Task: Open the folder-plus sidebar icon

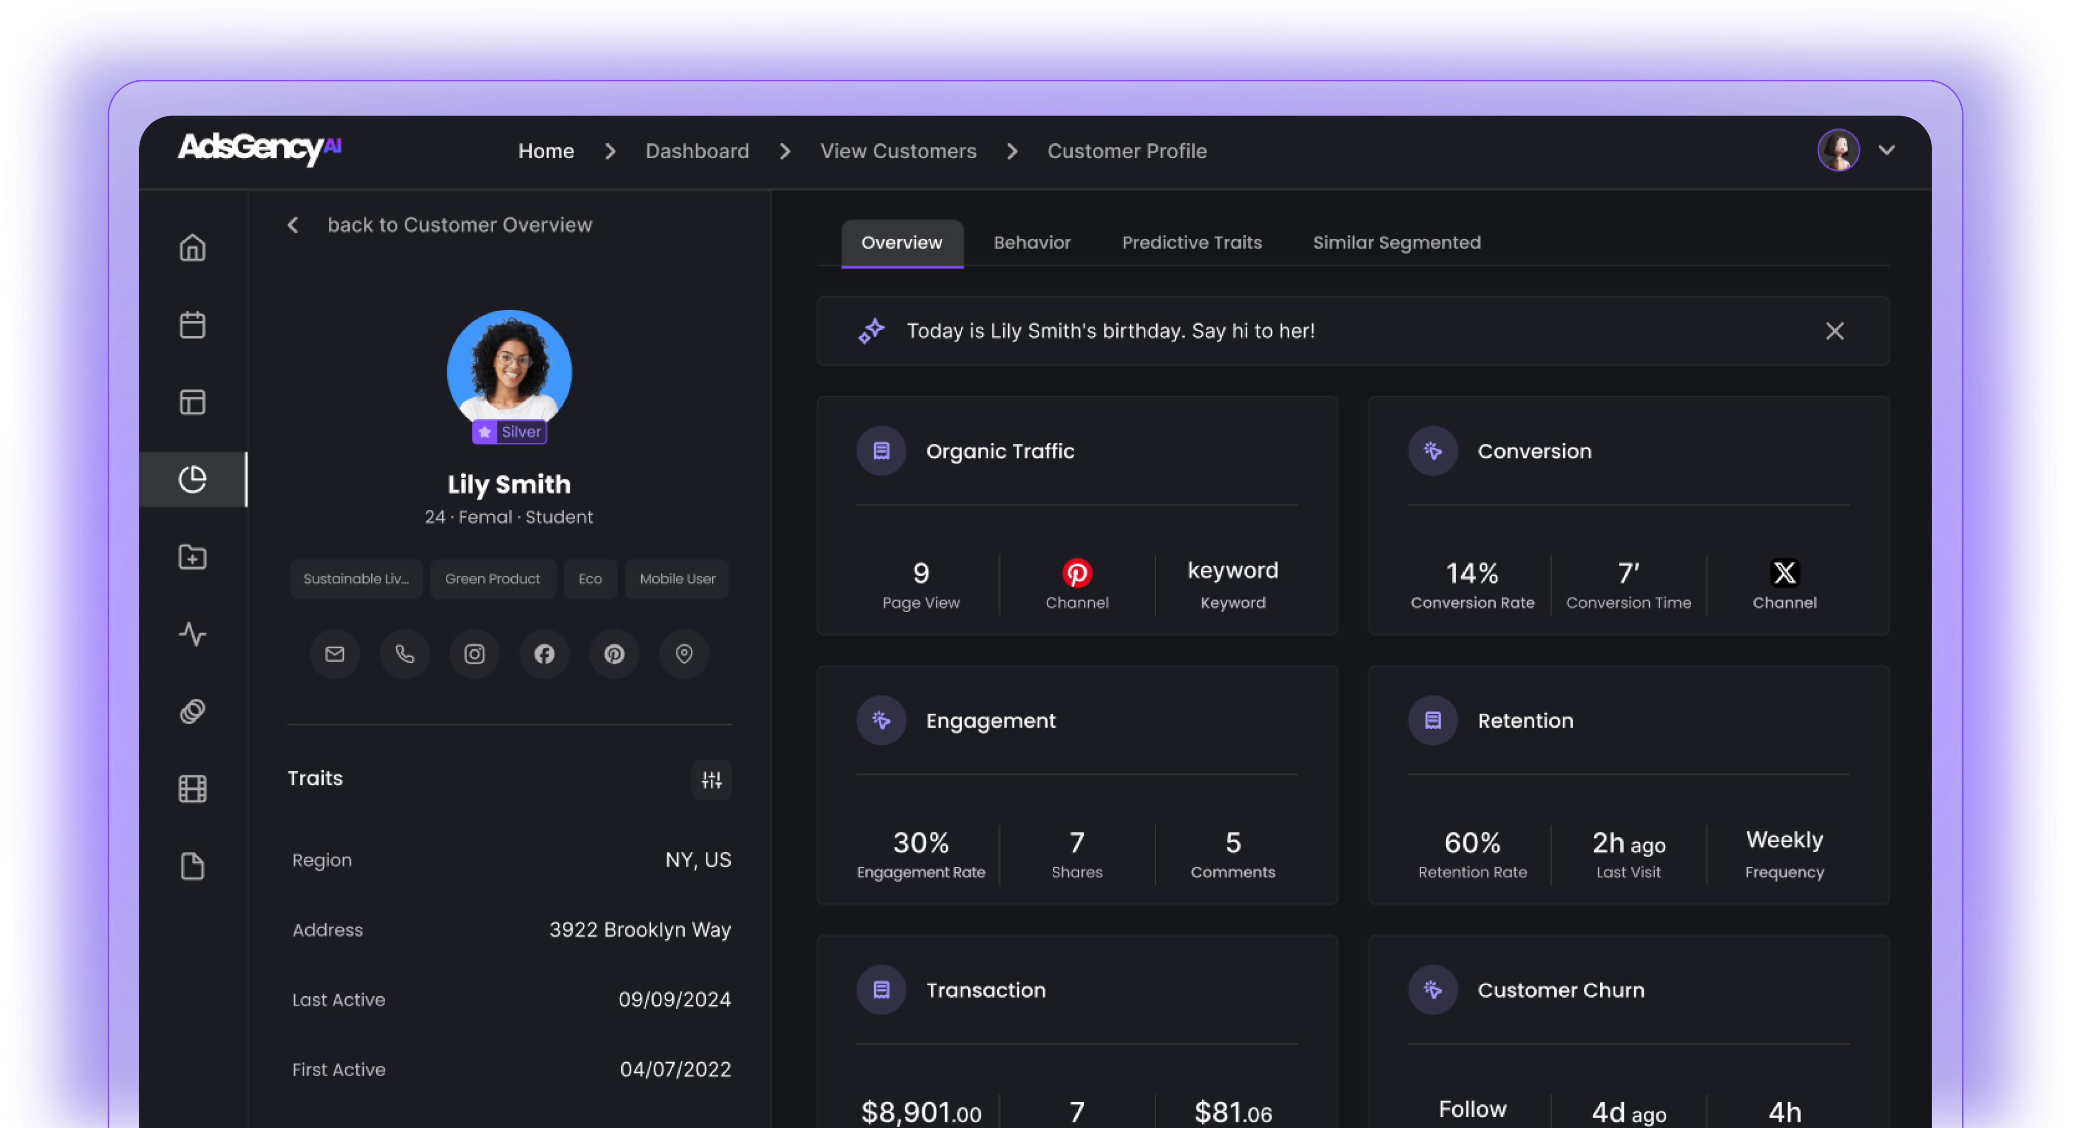Action: click(x=193, y=557)
